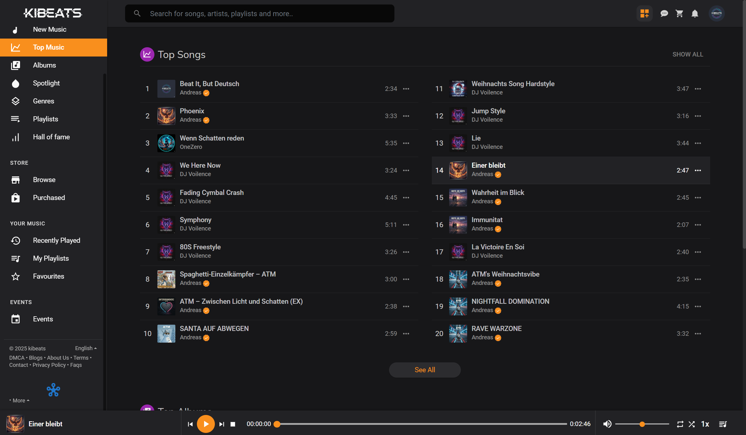This screenshot has width=746, height=435.
Task: Click the orange upload grid icon
Action: pos(644,13)
